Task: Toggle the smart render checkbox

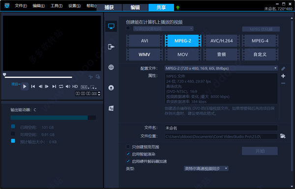Action: point(128,154)
